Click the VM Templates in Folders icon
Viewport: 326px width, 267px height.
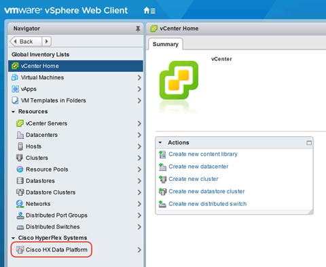[x=15, y=100]
